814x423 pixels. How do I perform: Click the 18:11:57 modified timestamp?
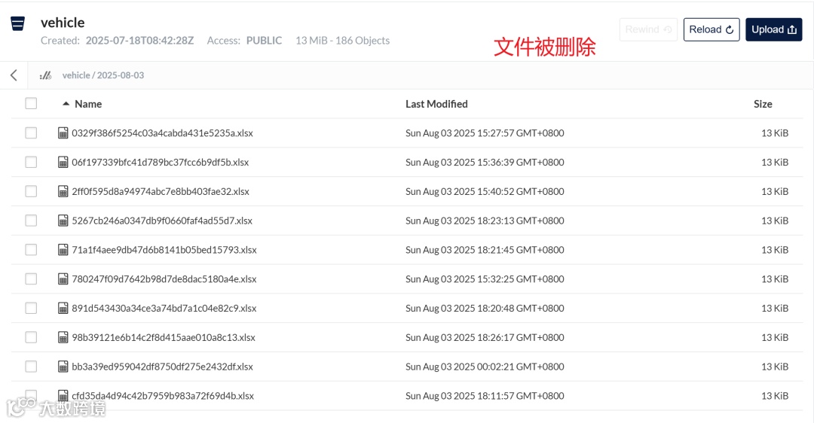click(x=485, y=396)
